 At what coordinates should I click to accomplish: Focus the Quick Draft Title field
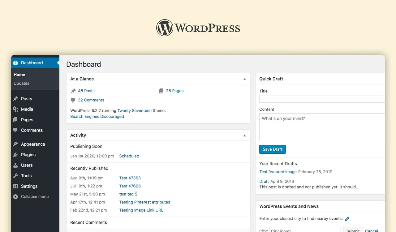(322, 99)
